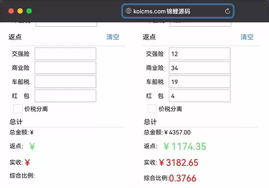Click 商业险 field containing 34
Screen dimensions: 269x188
[200, 68]
